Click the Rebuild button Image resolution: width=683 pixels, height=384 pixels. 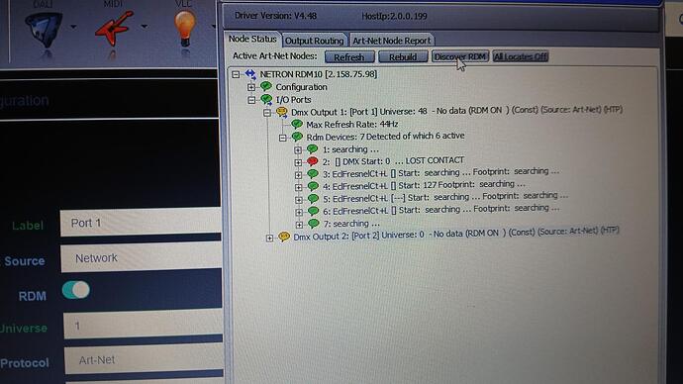pos(403,57)
